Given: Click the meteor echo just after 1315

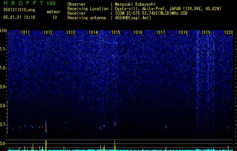Looking at the screenshot, I should click(x=115, y=124).
